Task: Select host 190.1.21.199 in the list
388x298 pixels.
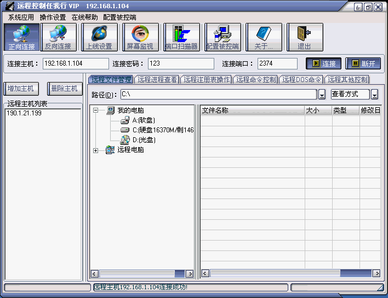Action: click(x=24, y=113)
